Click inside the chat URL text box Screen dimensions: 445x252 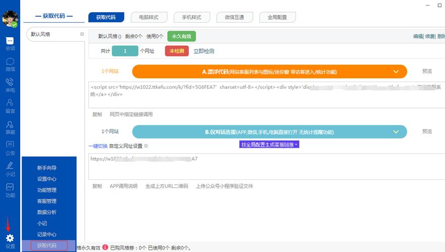click(266, 166)
